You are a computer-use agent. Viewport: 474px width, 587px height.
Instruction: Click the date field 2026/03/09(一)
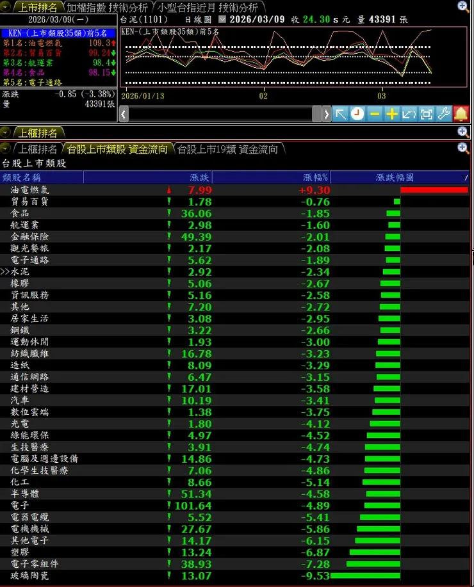click(x=58, y=19)
